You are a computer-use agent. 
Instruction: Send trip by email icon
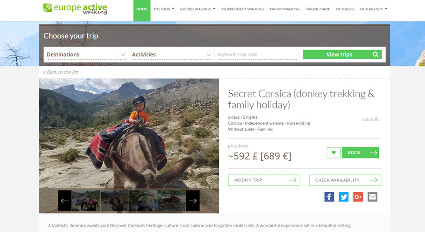pyautogui.click(x=372, y=197)
